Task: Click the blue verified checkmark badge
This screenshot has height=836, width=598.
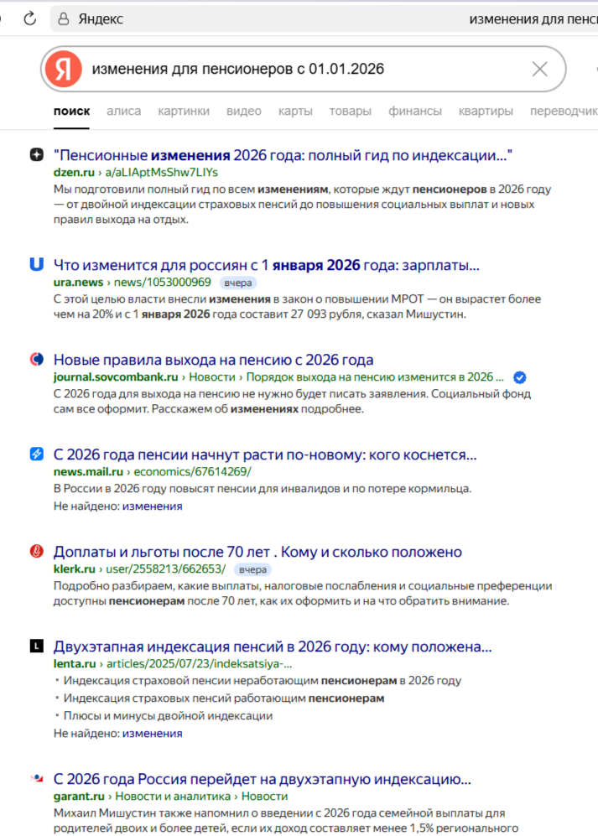Action: coord(519,377)
